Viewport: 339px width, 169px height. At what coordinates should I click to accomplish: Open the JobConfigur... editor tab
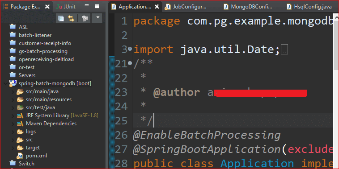click(x=185, y=7)
